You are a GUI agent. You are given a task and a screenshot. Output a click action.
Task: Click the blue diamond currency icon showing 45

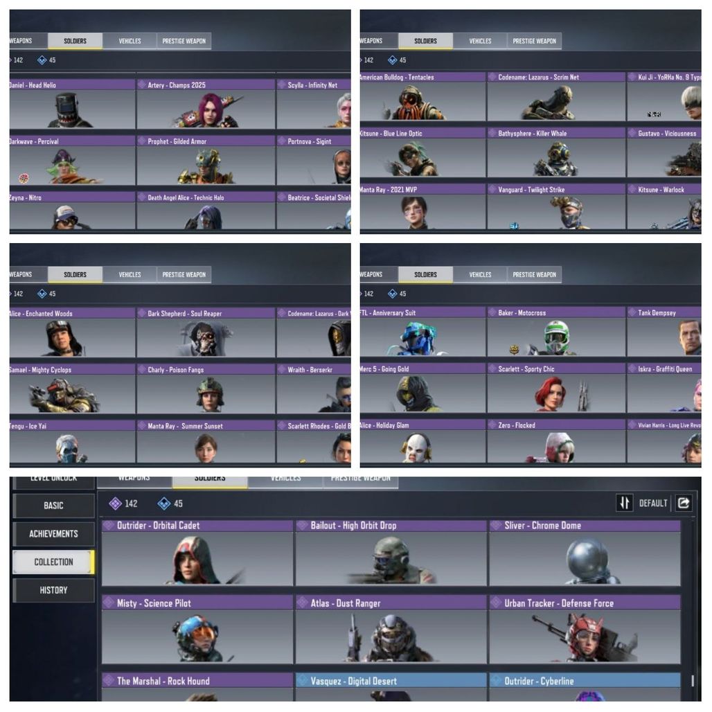pyautogui.click(x=164, y=503)
